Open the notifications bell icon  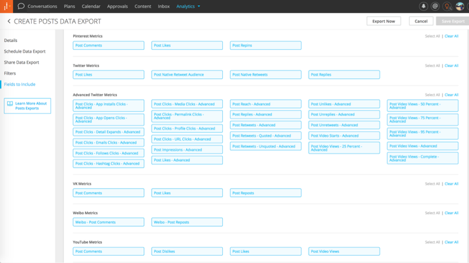423,7
